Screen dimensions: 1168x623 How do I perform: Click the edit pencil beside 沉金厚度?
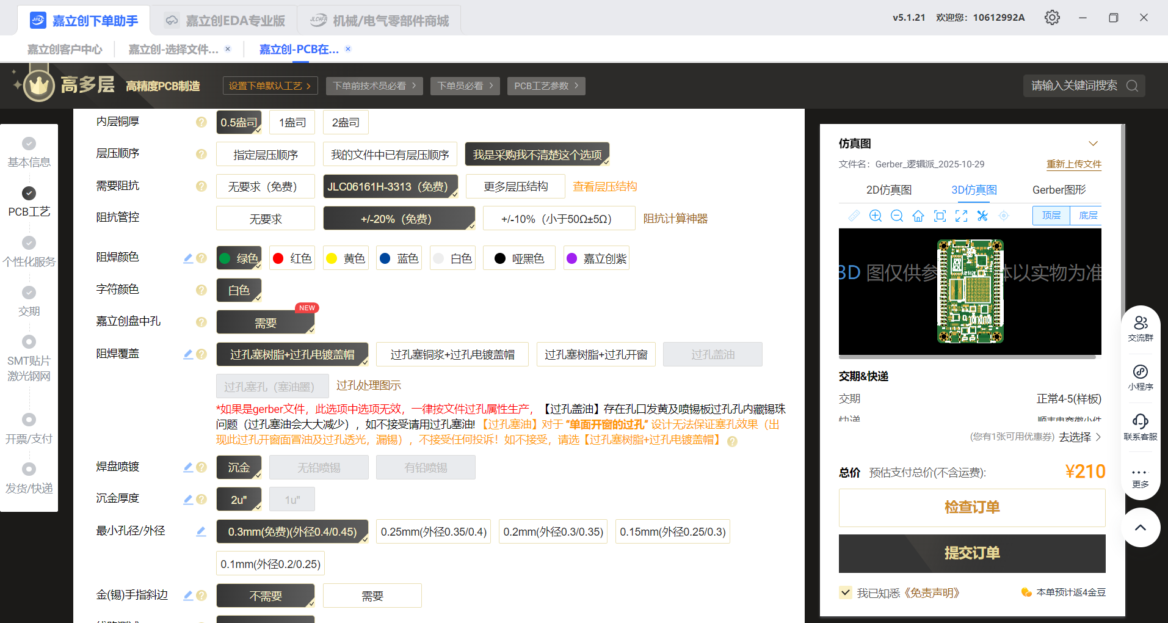tap(188, 500)
